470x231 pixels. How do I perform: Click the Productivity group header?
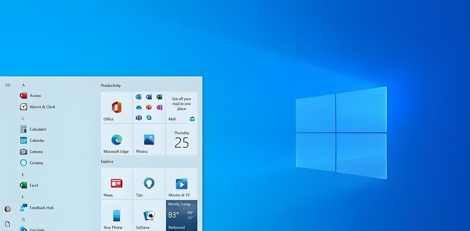[x=111, y=86]
